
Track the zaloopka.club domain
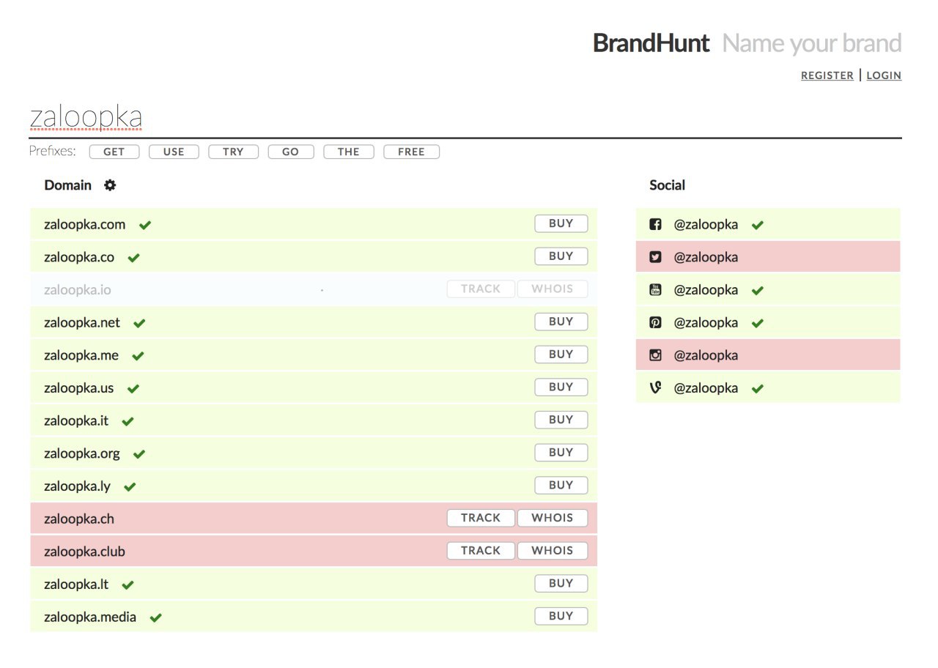click(481, 551)
